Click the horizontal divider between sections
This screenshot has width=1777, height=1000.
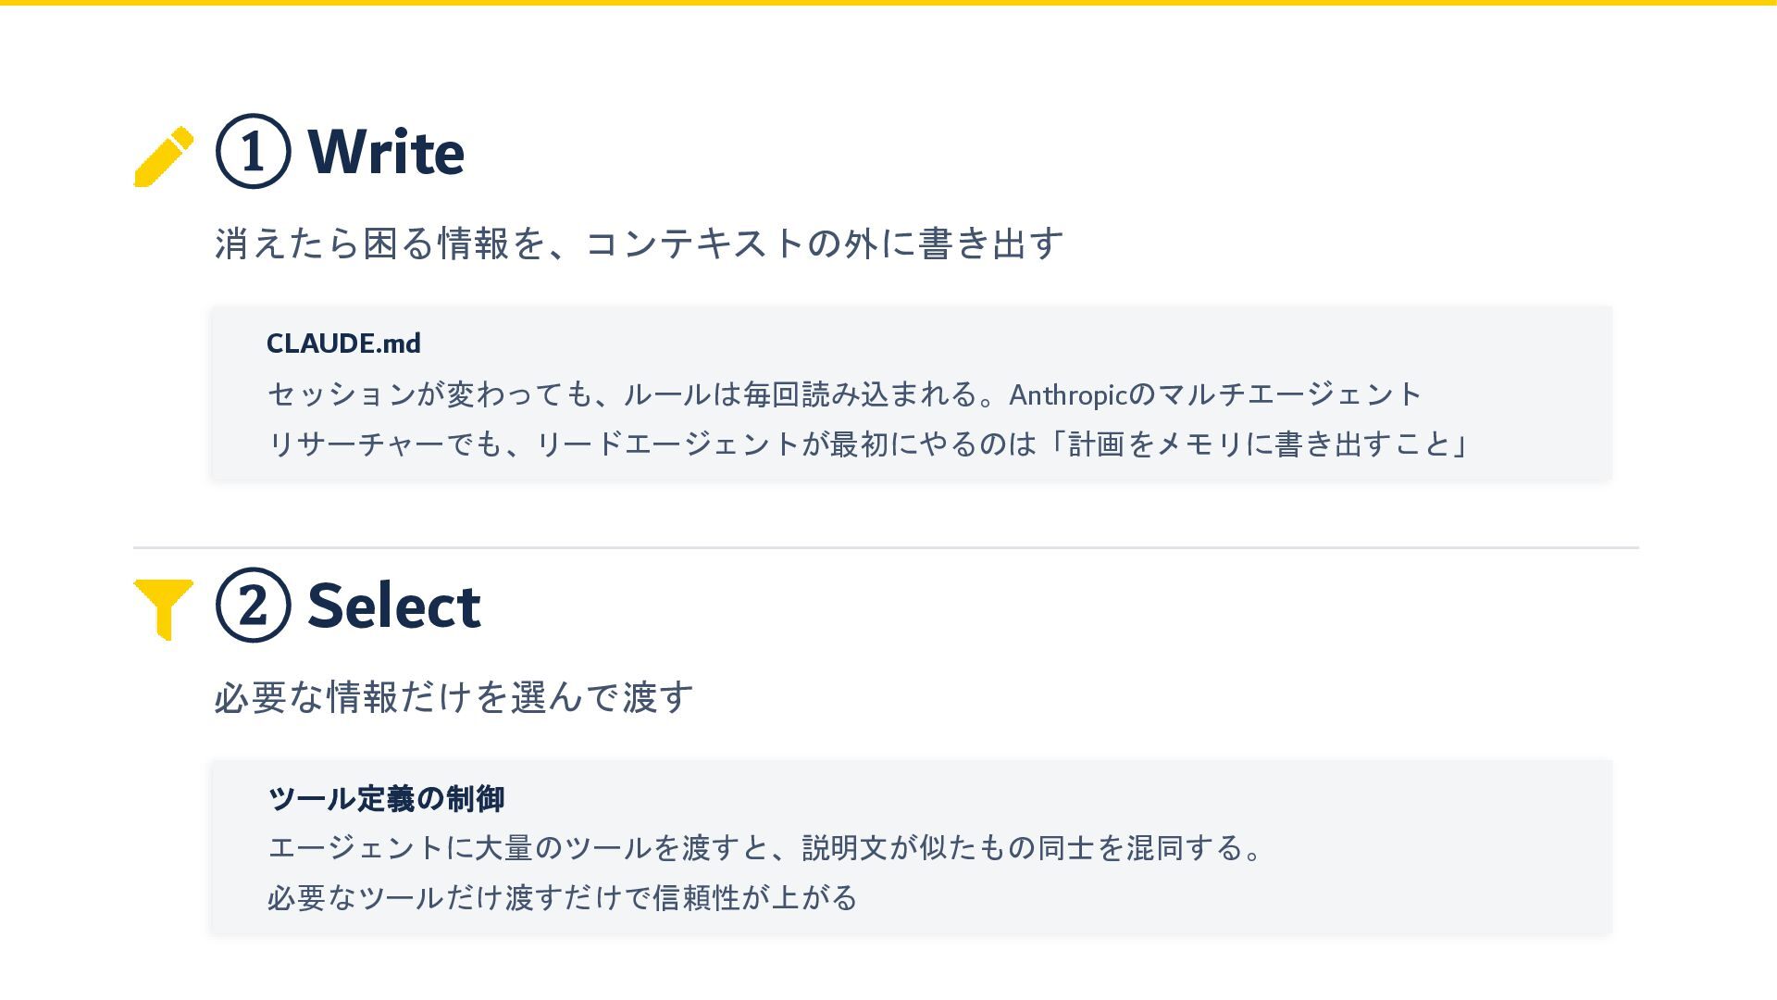pos(886,547)
